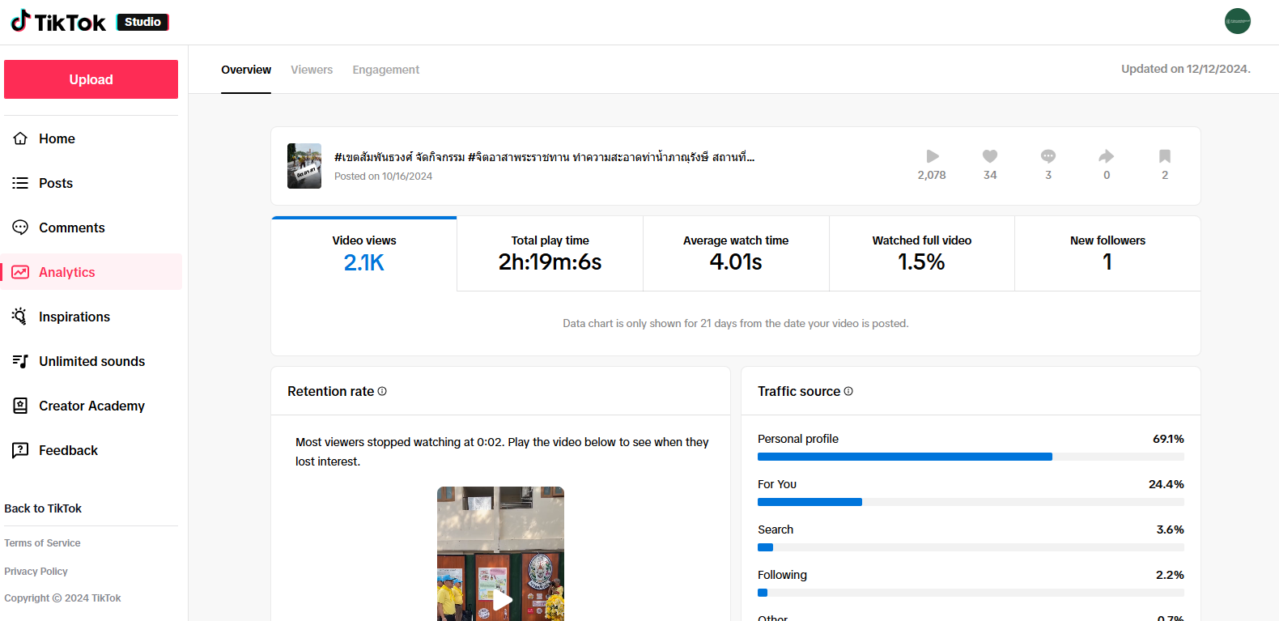Open the Terms of Service link

(x=42, y=543)
